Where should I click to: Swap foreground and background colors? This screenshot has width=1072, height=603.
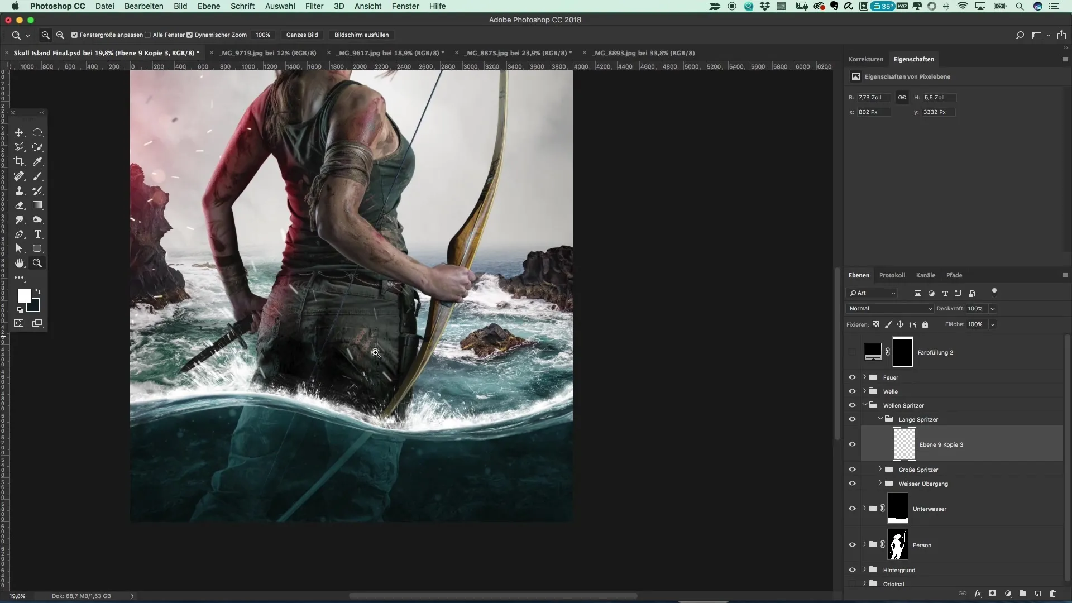pos(38,291)
